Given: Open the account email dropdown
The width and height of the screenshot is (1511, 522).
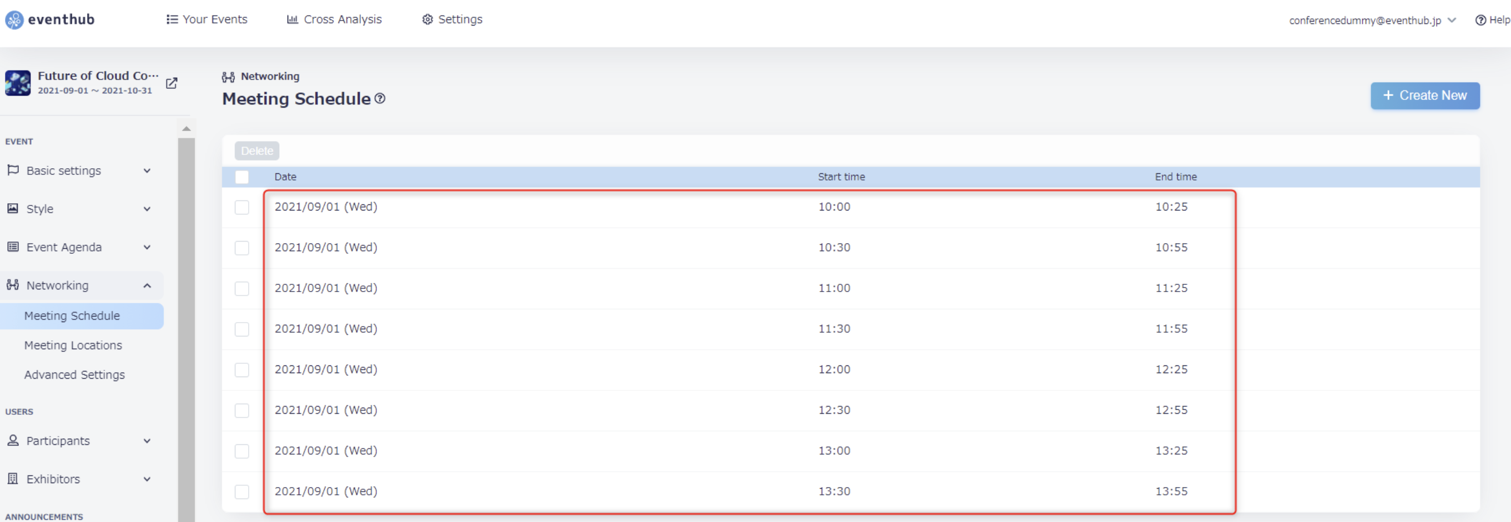Looking at the screenshot, I should coord(1372,20).
